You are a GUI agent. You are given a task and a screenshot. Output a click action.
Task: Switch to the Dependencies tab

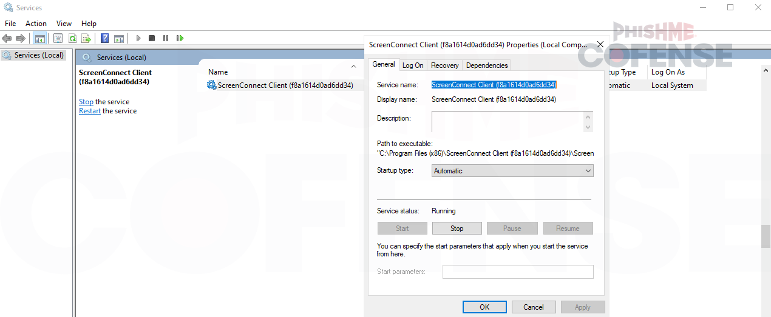click(x=486, y=65)
